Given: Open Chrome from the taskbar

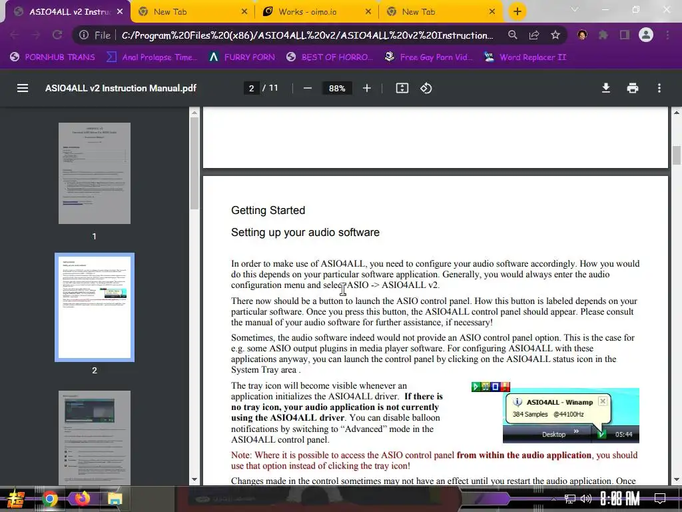Looking at the screenshot, I should click(x=49, y=499).
